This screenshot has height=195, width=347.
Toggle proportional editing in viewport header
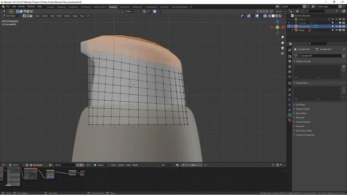click(x=155, y=11)
